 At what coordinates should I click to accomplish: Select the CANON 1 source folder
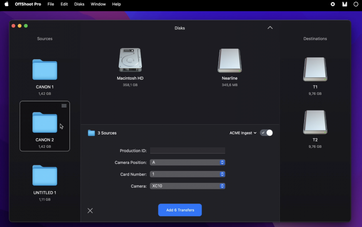tap(45, 70)
